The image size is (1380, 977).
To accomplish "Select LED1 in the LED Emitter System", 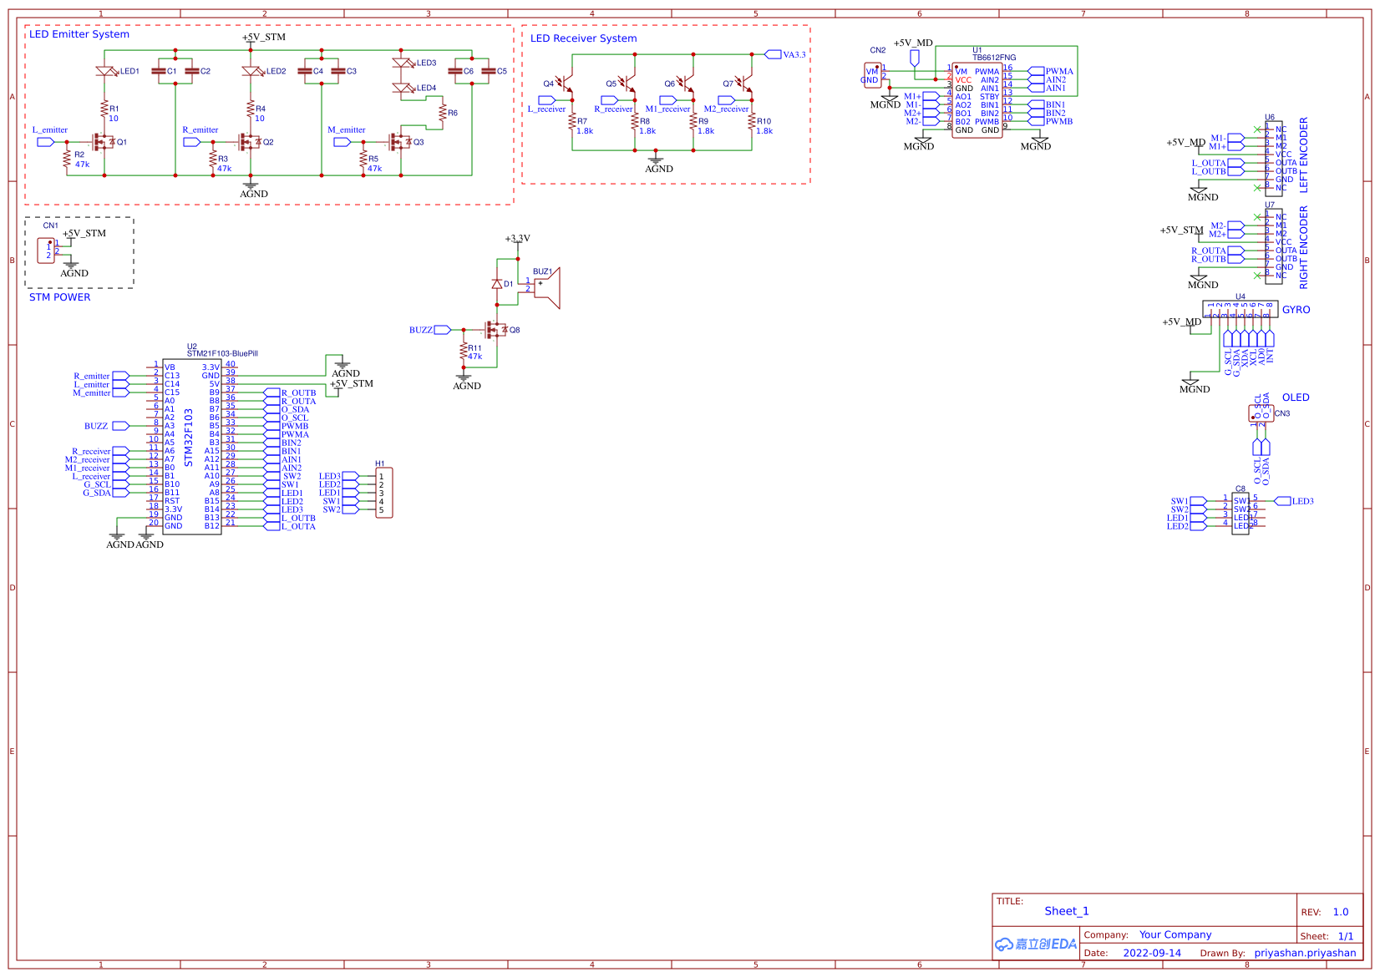I will click(105, 71).
